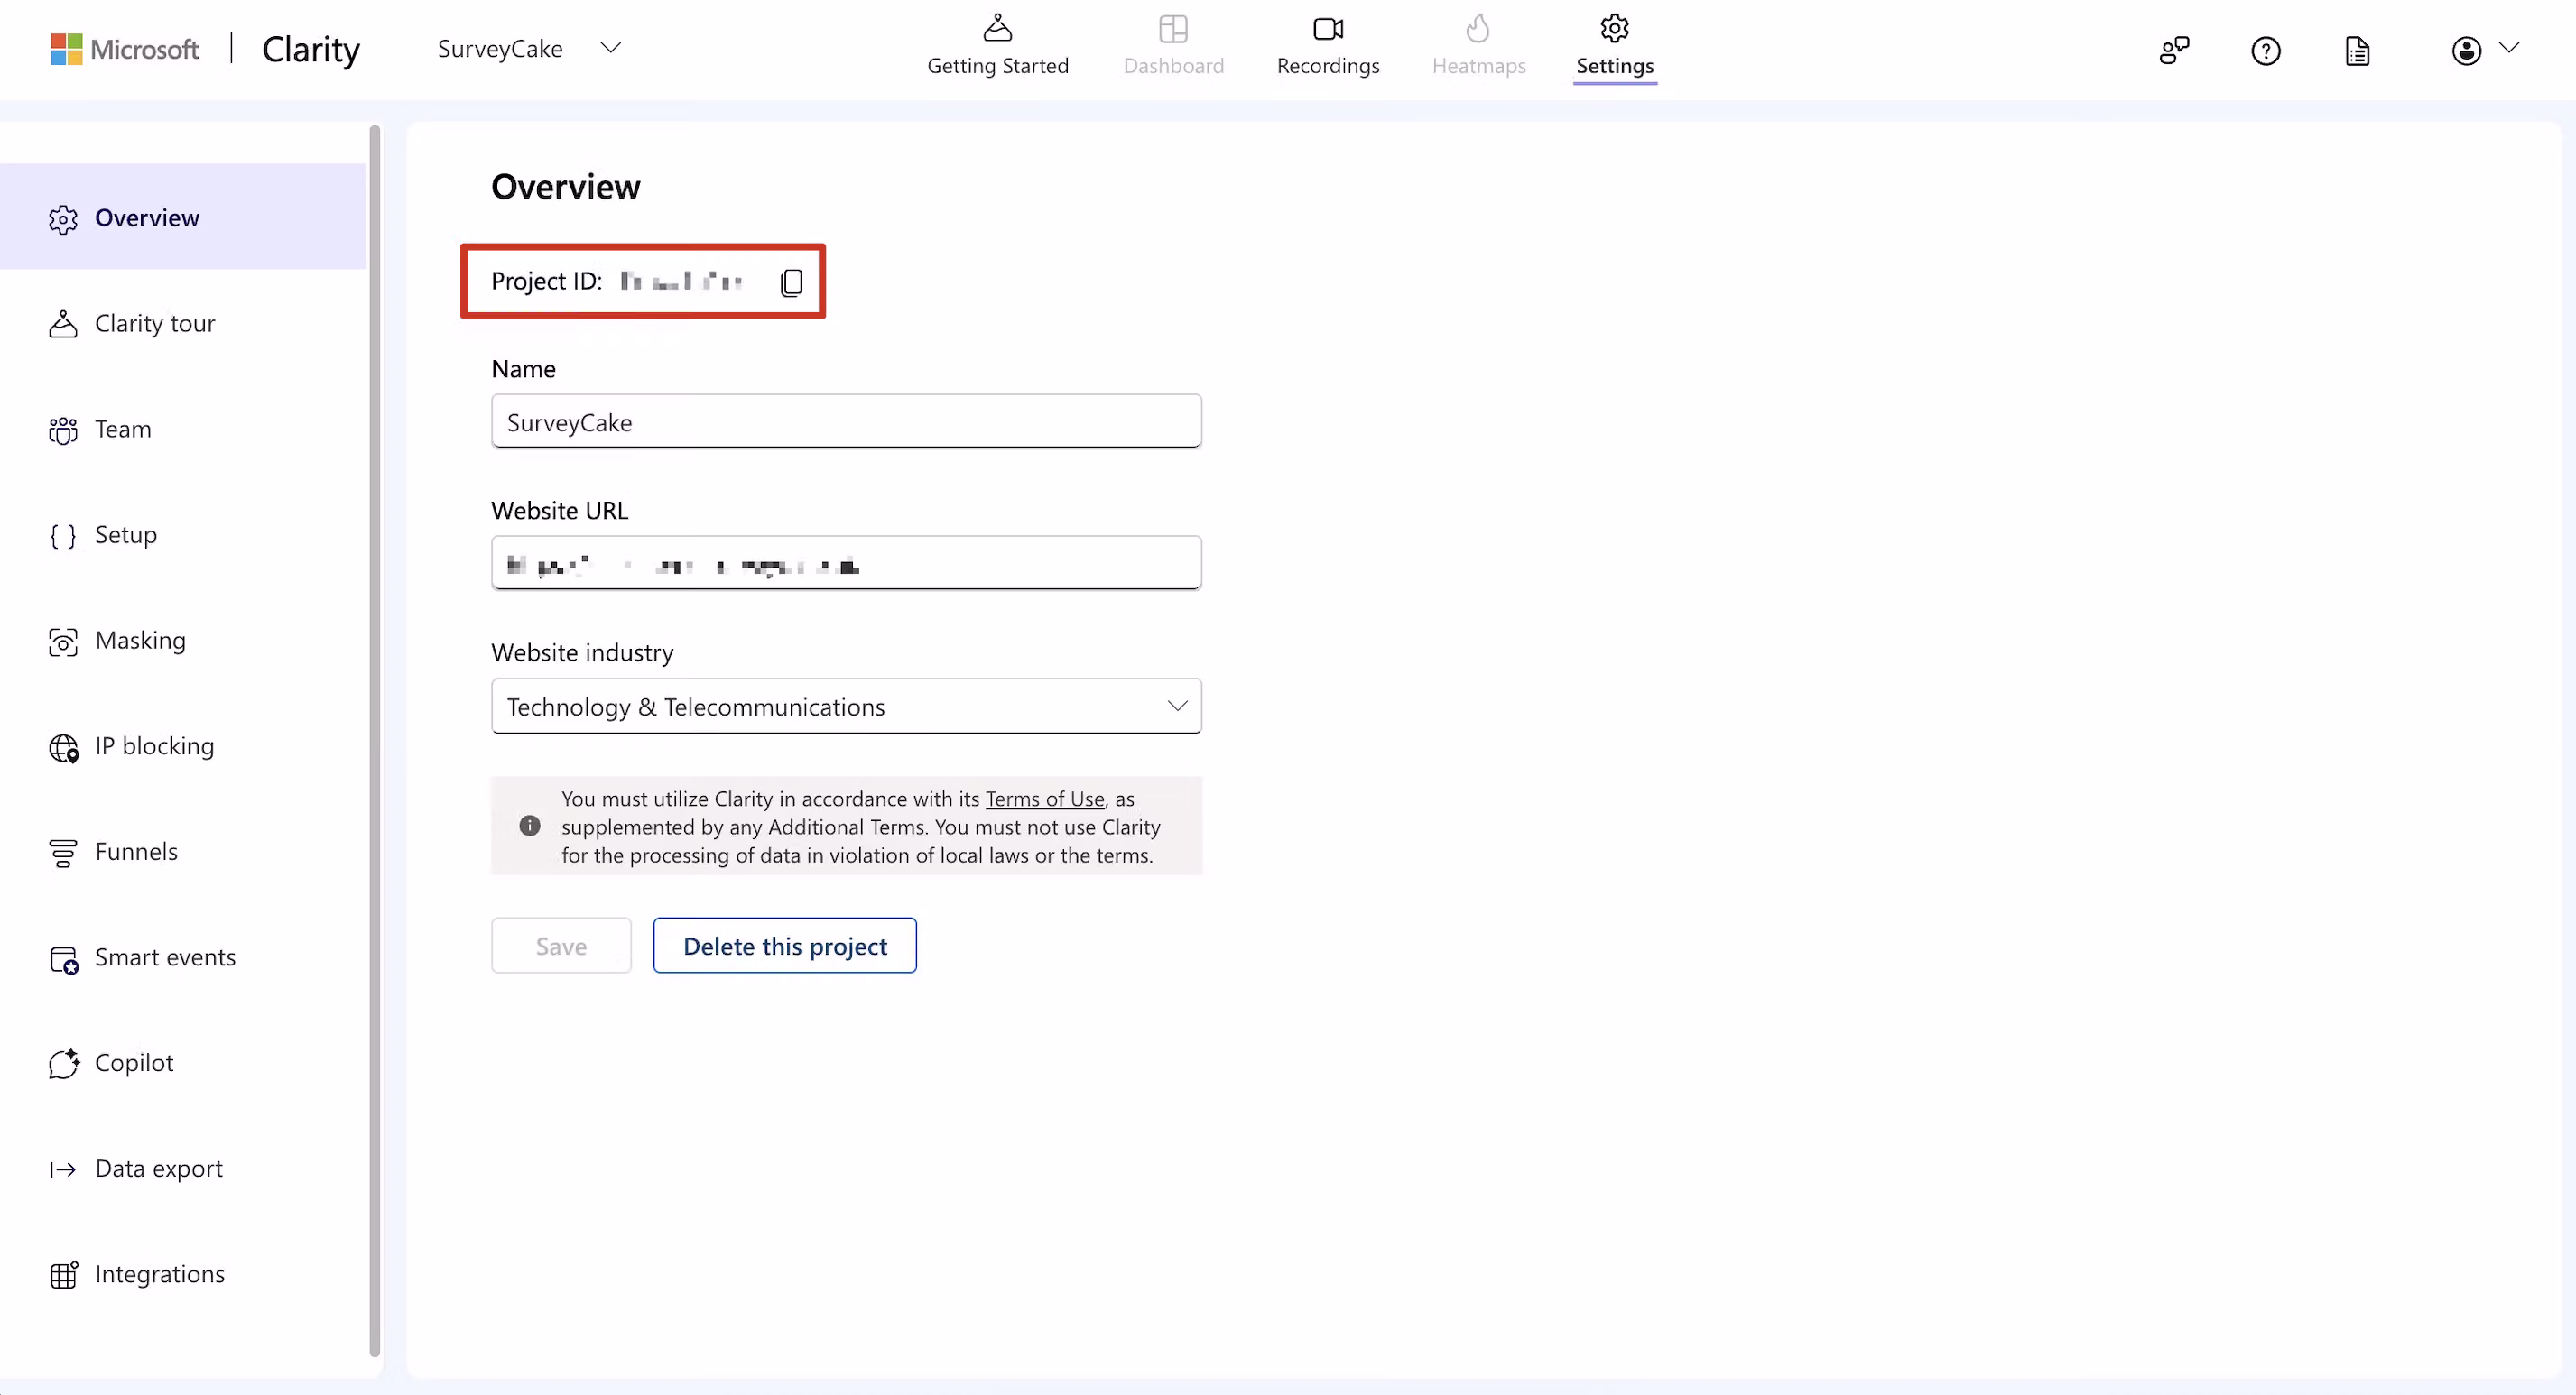The height and width of the screenshot is (1395, 2576).
Task: Click the Clarity tour icon in sidebar
Action: click(63, 324)
